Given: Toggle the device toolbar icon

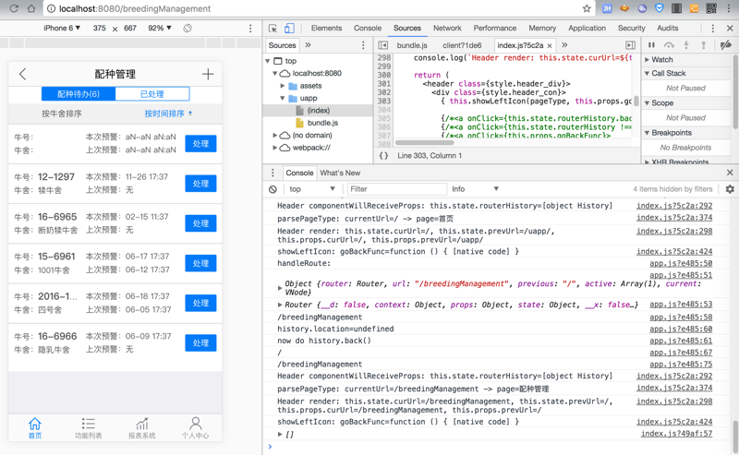Looking at the screenshot, I should (289, 29).
